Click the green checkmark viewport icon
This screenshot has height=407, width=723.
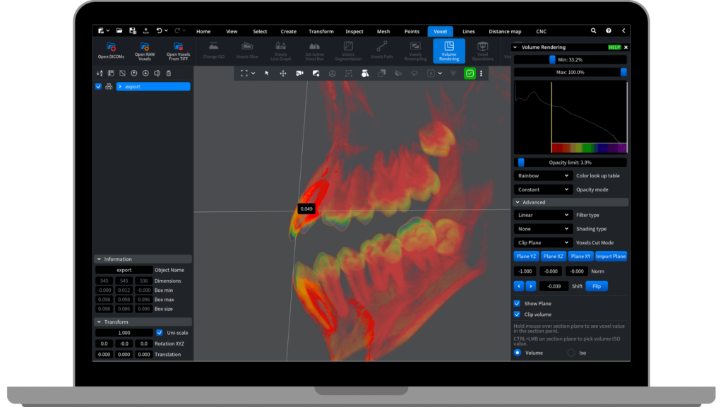coord(469,73)
